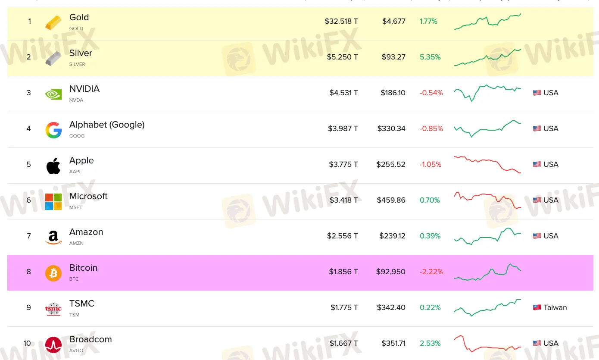This screenshot has height=360, width=599.
Task: Click the Broadcom red logo
Action: [x=53, y=343]
